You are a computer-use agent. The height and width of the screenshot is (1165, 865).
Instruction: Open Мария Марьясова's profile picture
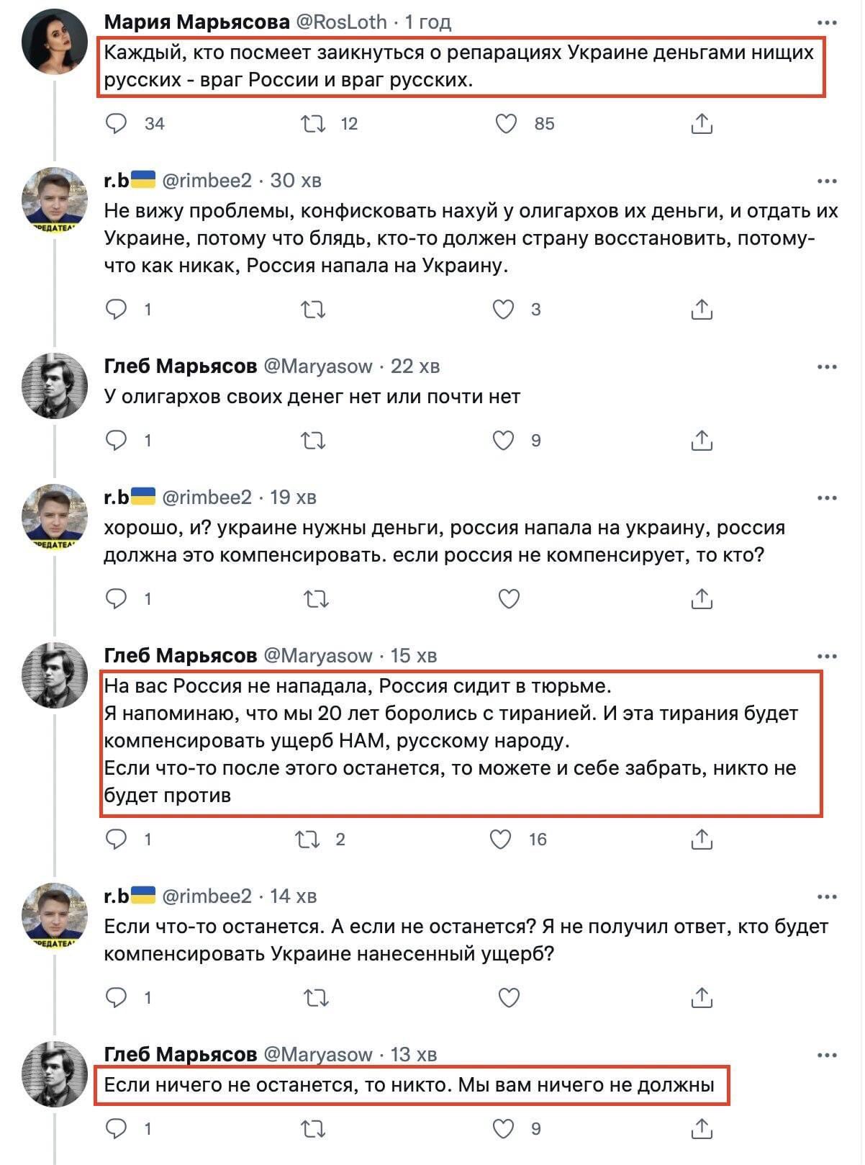click(x=55, y=41)
